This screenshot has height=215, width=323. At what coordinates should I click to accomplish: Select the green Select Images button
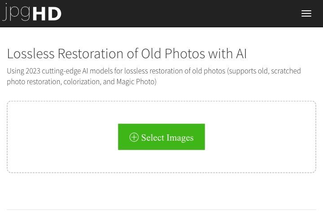161,137
